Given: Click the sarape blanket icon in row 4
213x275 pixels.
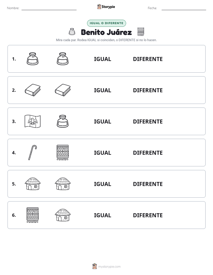Looking at the screenshot, I should tap(63, 152).
